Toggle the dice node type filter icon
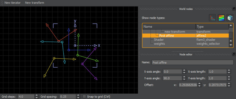The image size is (236, 99). (x=230, y=18)
